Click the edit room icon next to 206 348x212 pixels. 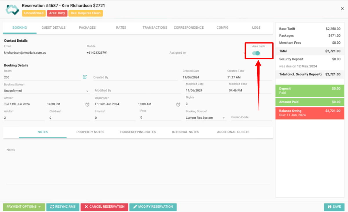pos(85,77)
